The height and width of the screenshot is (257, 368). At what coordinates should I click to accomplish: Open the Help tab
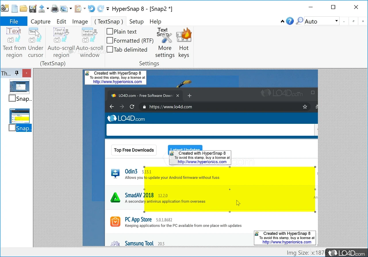coord(155,22)
